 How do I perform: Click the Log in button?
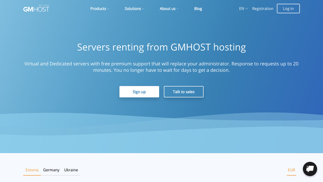click(288, 9)
